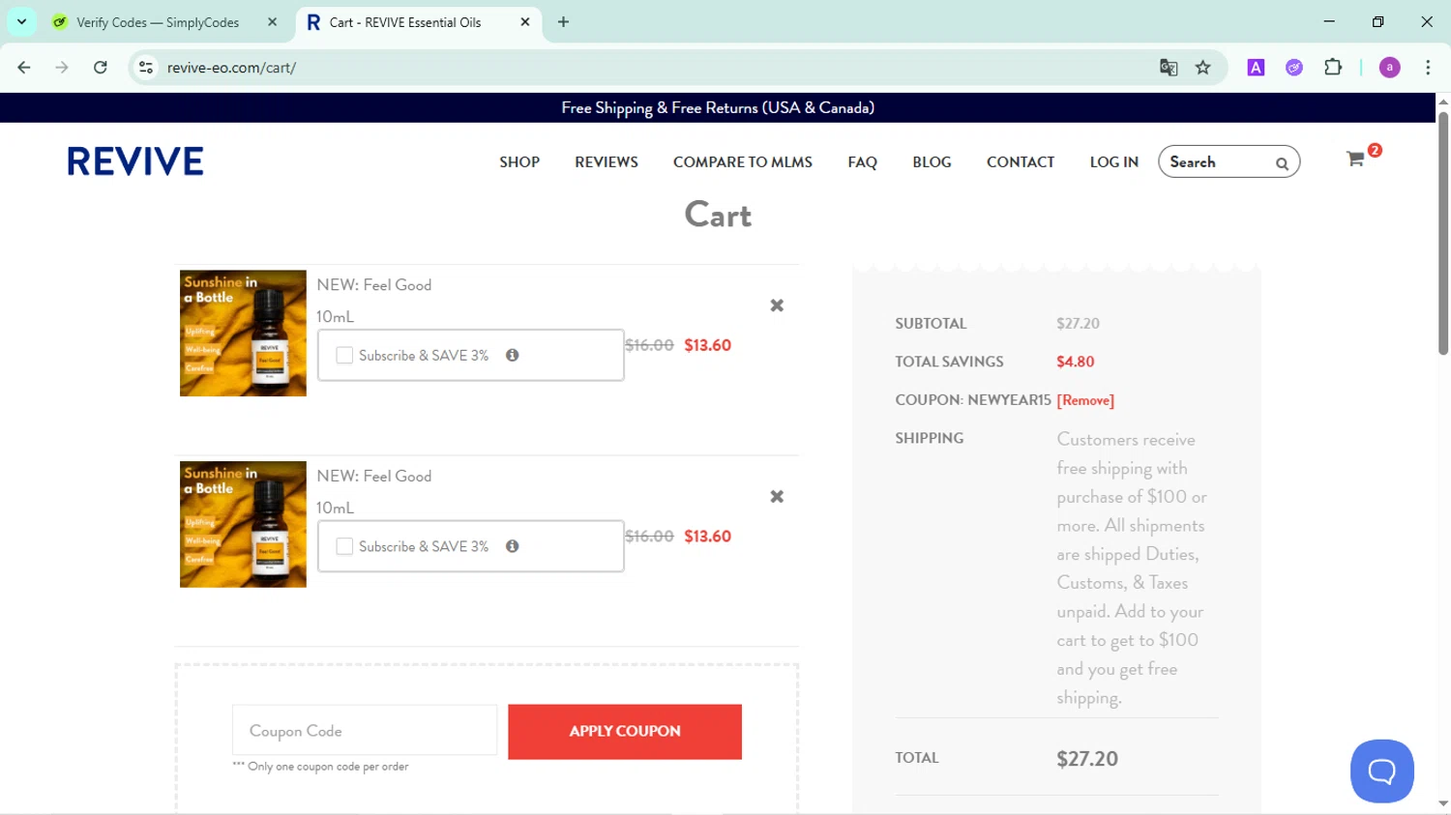Click the address bar URL
This screenshot has width=1451, height=815.
pos(232,68)
